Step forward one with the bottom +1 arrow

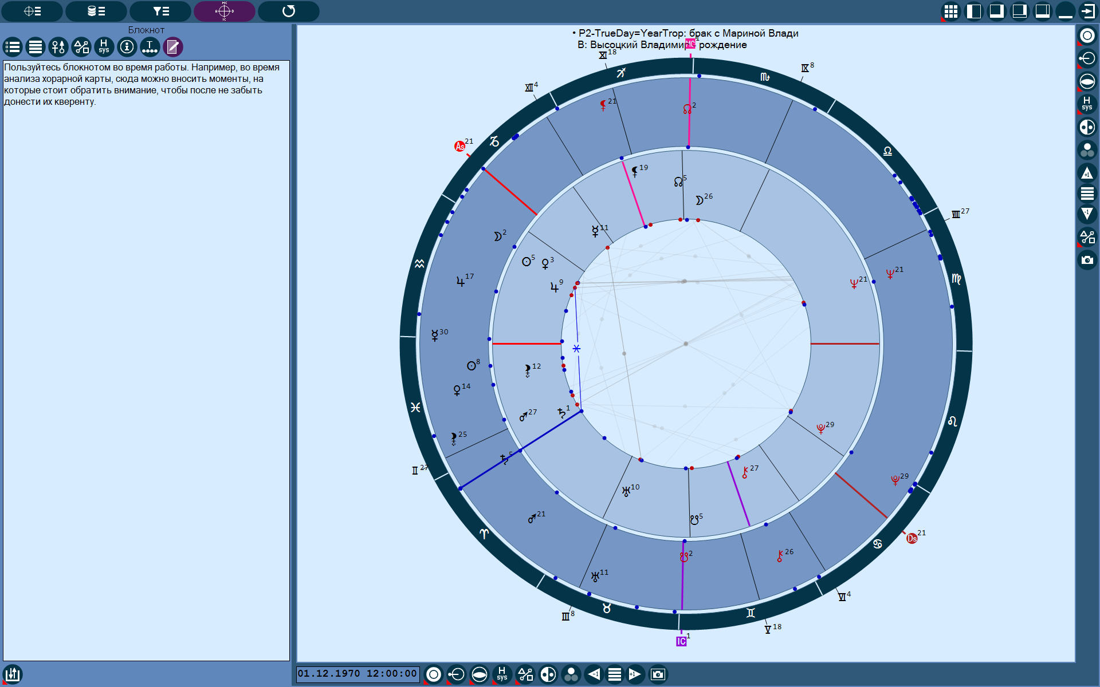(x=635, y=674)
